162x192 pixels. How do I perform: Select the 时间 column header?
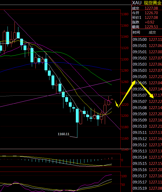click(x=136, y=32)
